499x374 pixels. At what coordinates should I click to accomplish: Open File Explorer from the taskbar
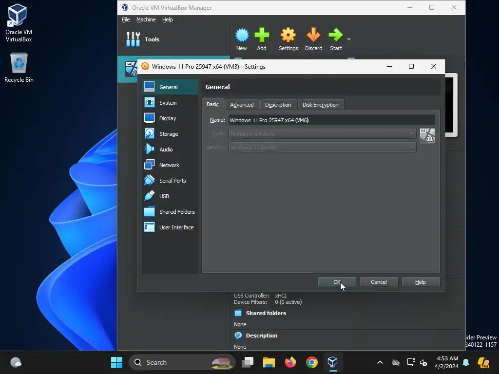click(x=269, y=362)
